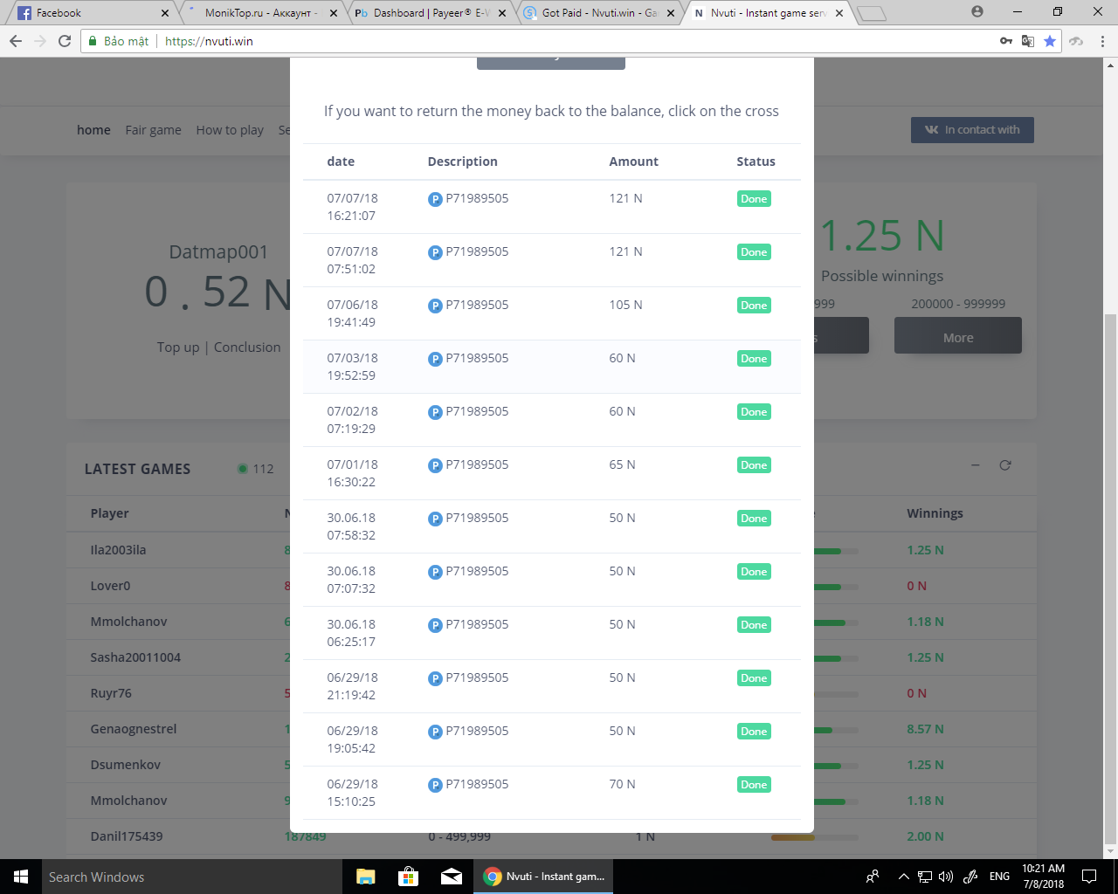Click player Genaognestrel in Latest Games
Image resolution: width=1118 pixels, height=894 pixels.
pos(134,729)
